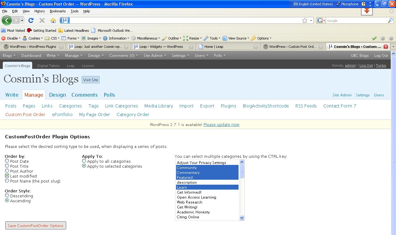Choose Ascending order style

click(7, 200)
